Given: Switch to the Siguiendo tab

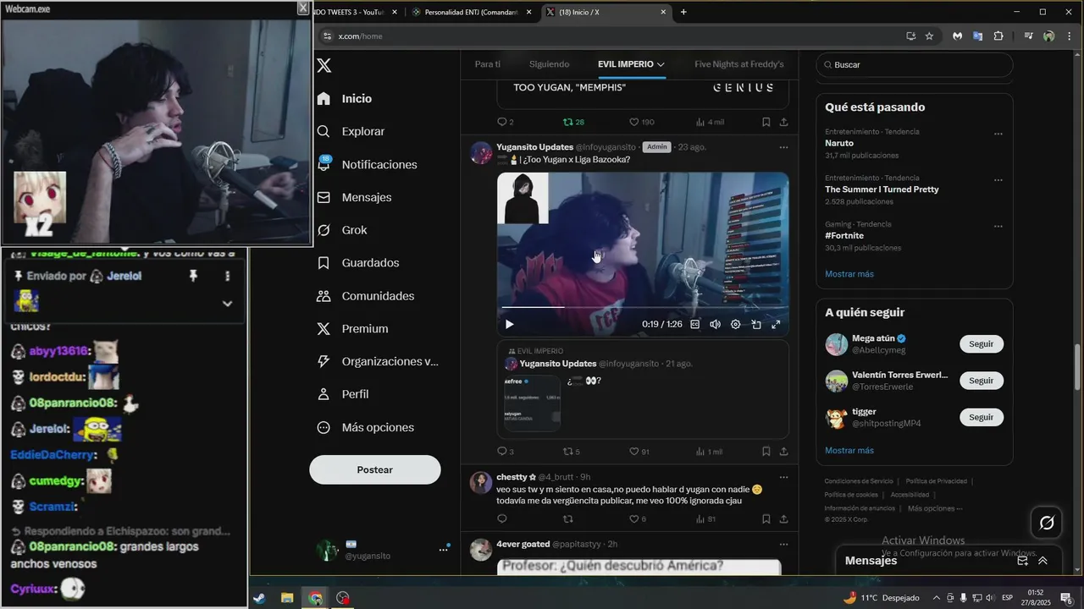Looking at the screenshot, I should coord(549,64).
